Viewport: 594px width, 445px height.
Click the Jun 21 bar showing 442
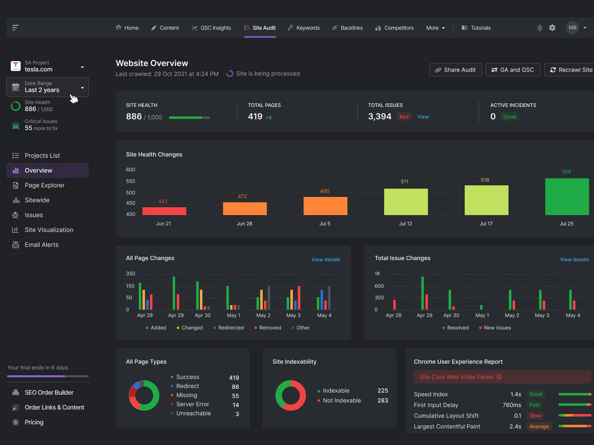pos(164,211)
